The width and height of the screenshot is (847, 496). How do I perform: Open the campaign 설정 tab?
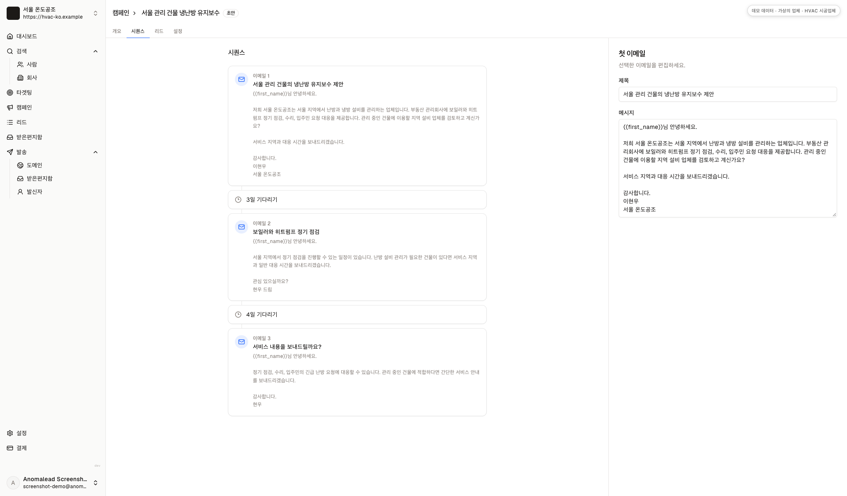[178, 31]
